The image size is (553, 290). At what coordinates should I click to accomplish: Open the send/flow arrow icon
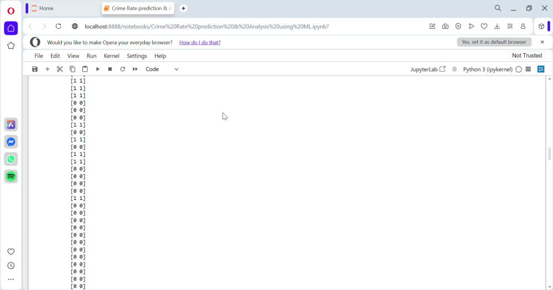point(471,26)
